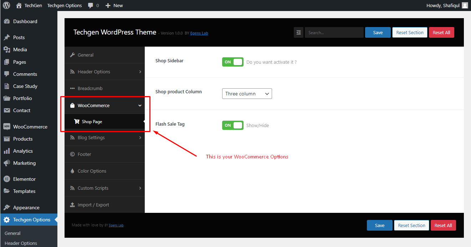Image resolution: width=471 pixels, height=247 pixels.
Task: Click the expand-all sections icon beside search
Action: click(298, 32)
